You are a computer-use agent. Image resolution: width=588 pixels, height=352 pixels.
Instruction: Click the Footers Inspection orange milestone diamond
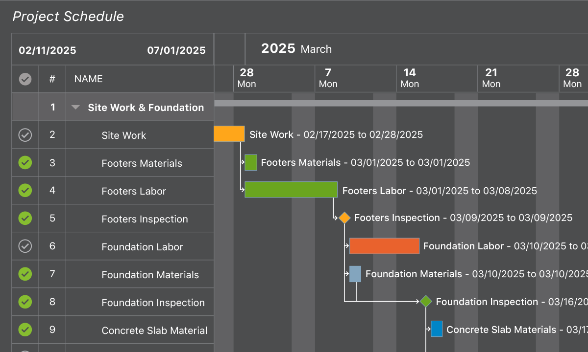(x=344, y=218)
